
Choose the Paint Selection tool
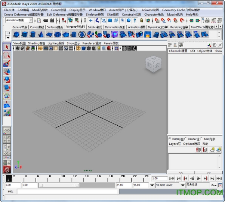tap(7, 63)
